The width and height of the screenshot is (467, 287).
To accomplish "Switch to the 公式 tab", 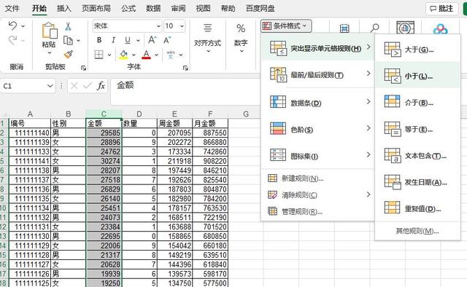I will click(x=128, y=8).
